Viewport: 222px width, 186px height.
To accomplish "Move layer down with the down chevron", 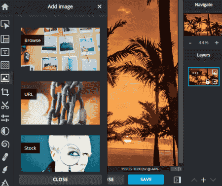I will 213,180.
